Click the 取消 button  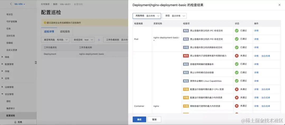tap(154, 119)
